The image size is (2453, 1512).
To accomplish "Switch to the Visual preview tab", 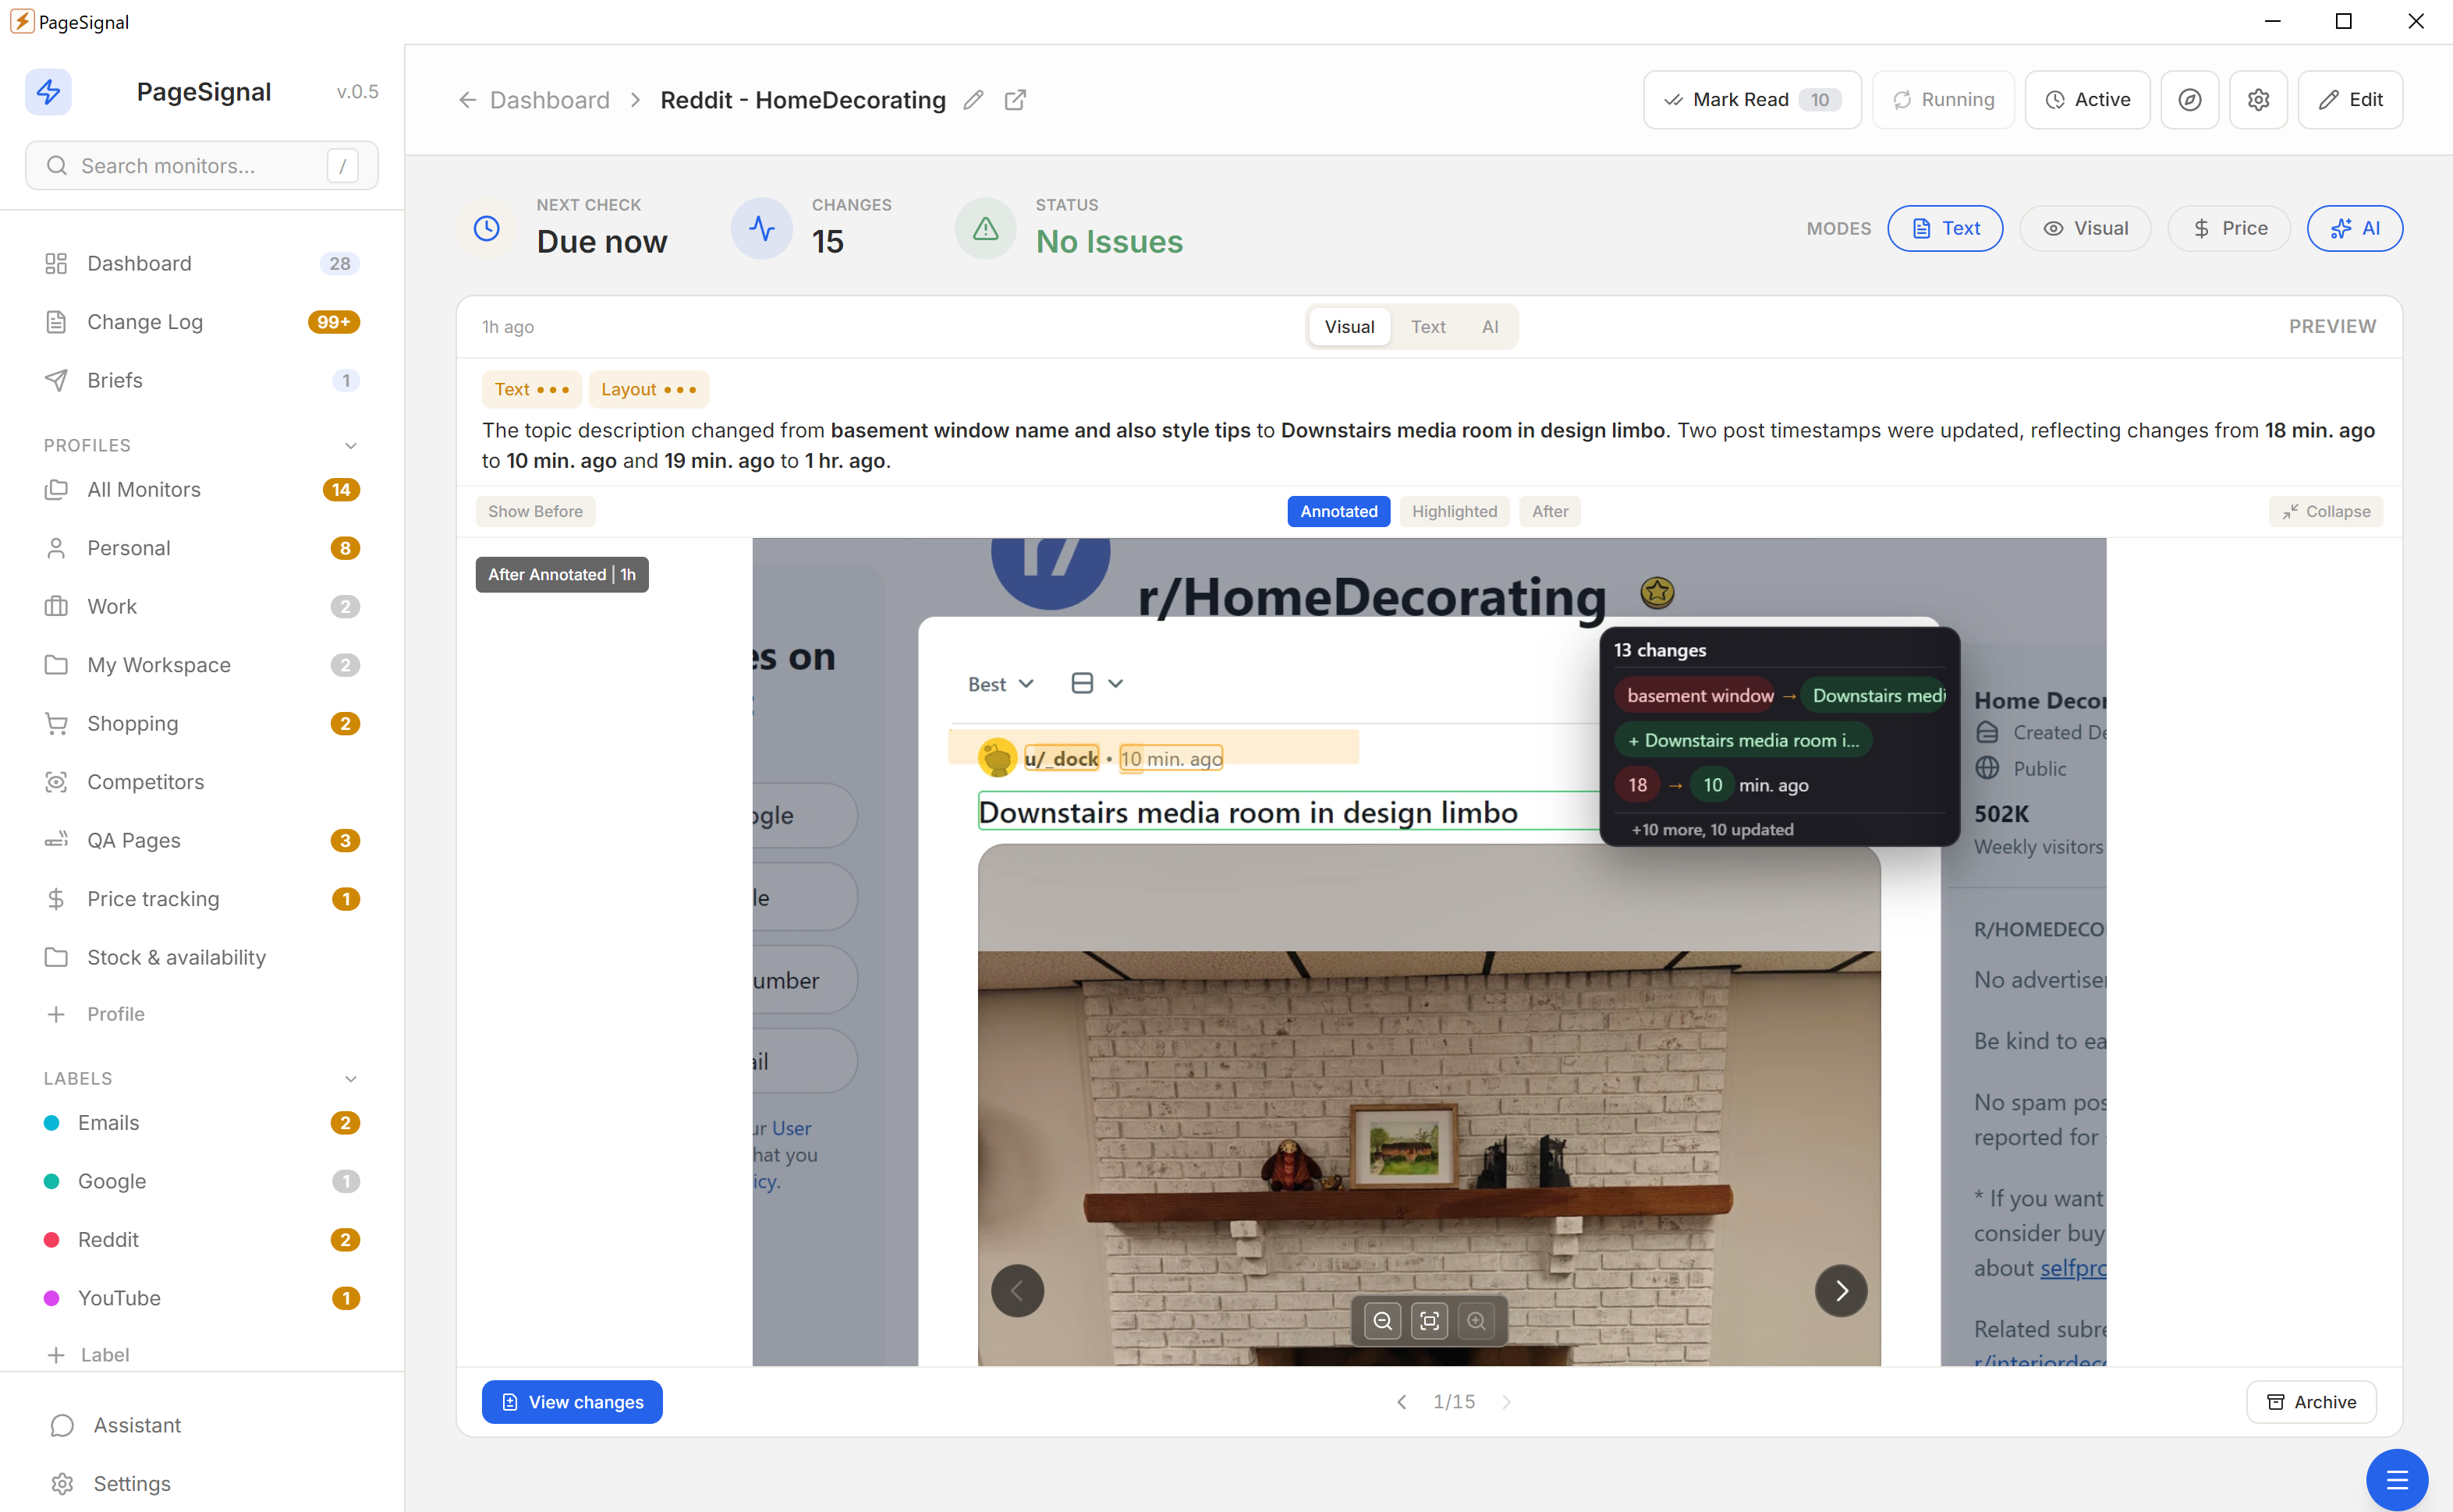I will [1349, 327].
